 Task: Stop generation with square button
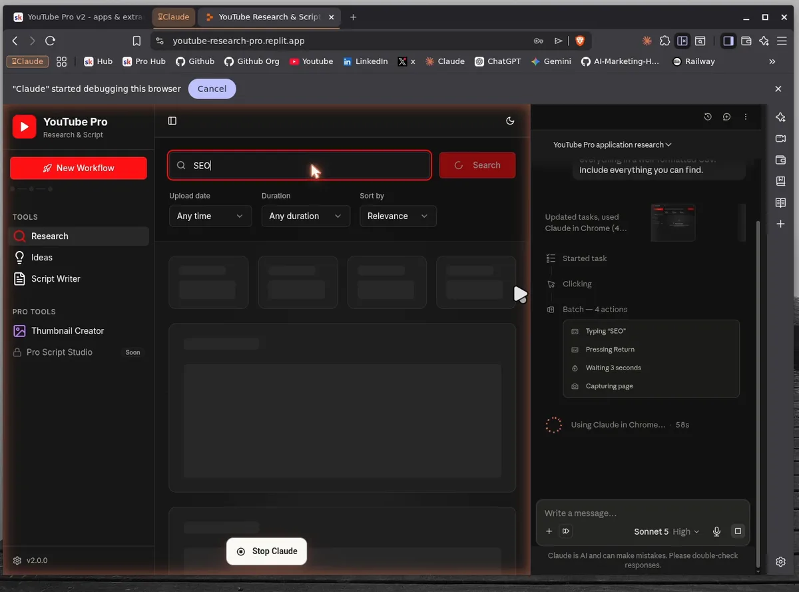pos(737,531)
